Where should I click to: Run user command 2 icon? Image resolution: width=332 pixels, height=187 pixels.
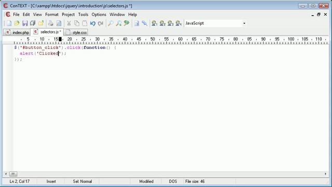(162, 23)
